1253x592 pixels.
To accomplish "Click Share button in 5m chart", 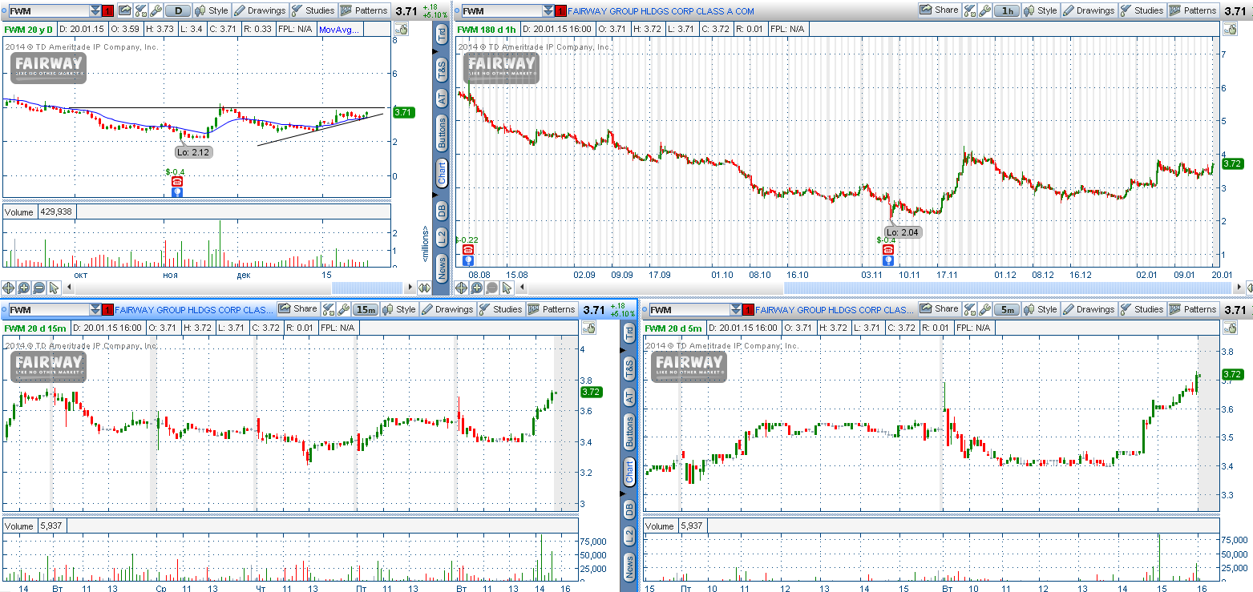I will click(939, 309).
